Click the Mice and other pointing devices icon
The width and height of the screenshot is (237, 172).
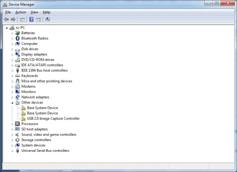point(18,81)
